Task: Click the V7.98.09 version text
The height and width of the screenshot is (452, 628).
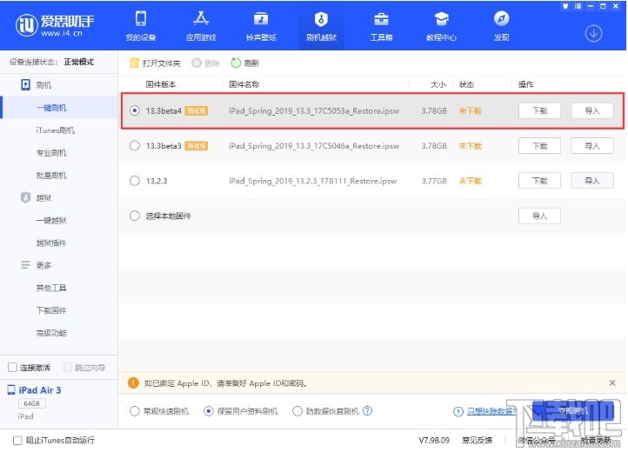Action: click(x=434, y=441)
